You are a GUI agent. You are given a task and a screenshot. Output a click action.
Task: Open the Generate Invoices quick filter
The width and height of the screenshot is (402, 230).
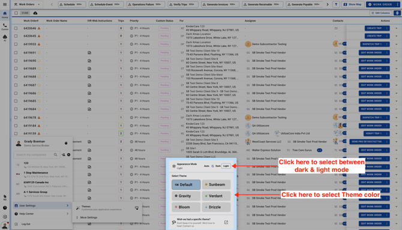point(220,4)
